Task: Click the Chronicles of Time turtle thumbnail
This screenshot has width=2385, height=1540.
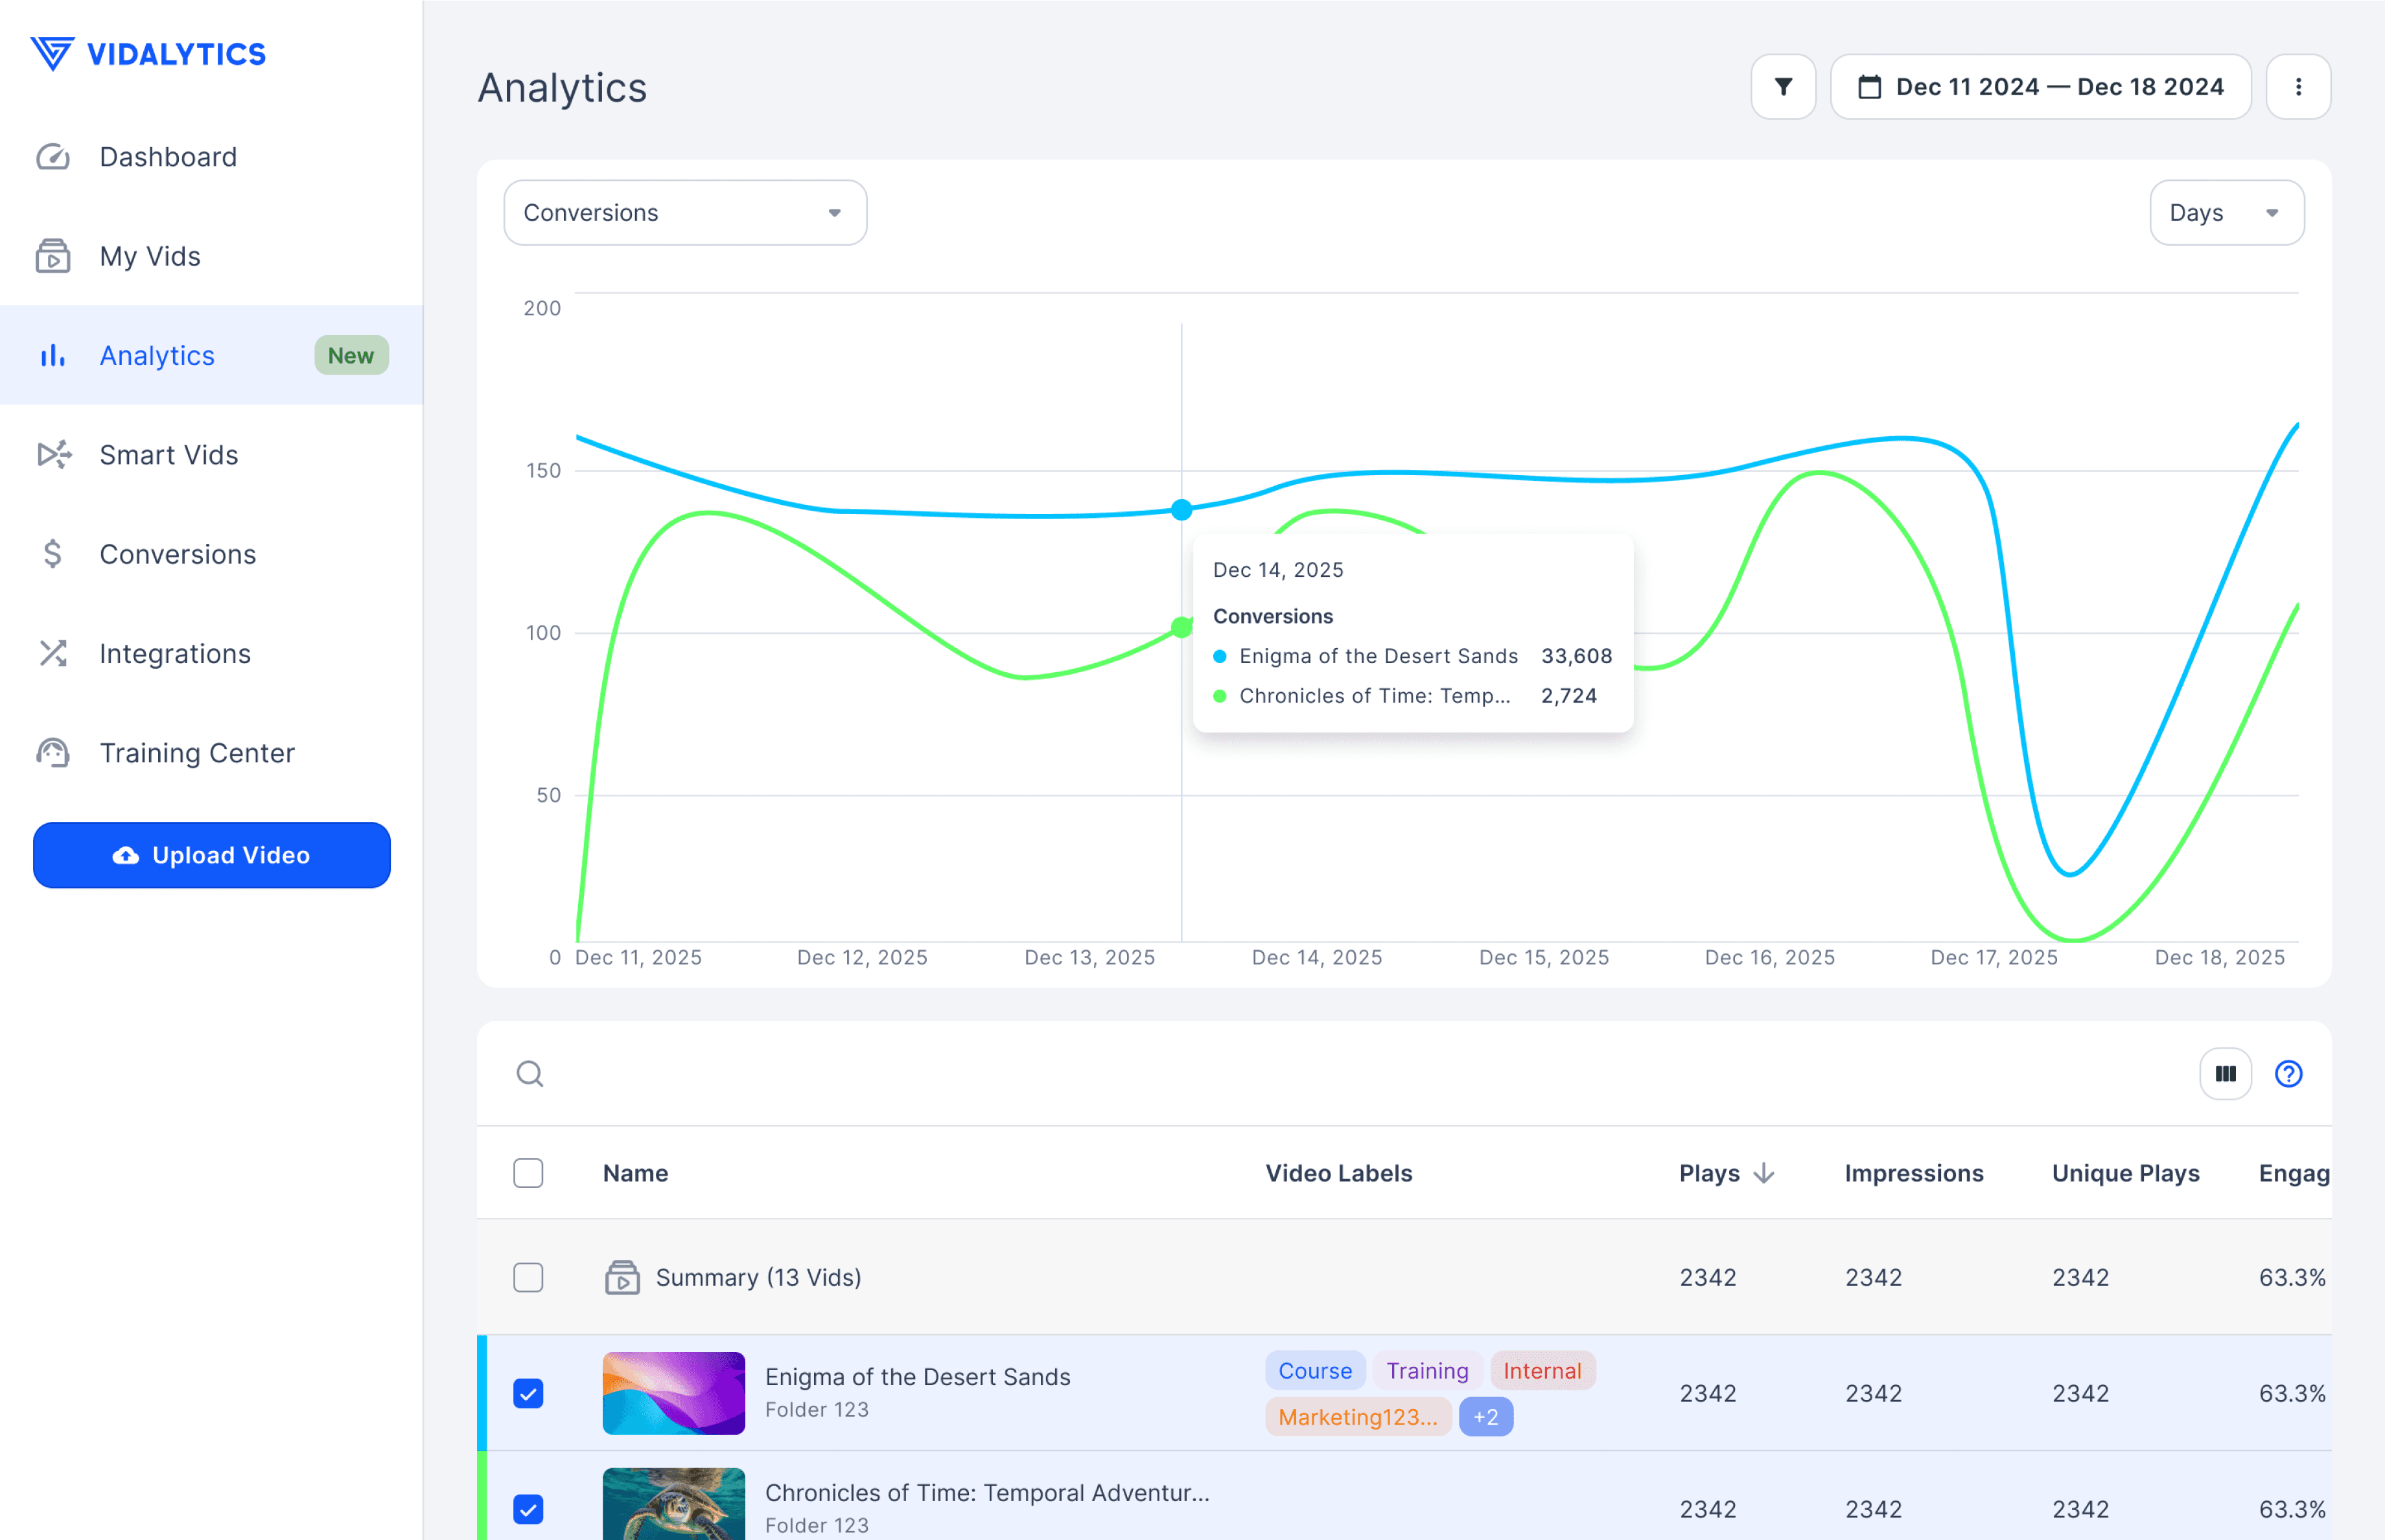Action: point(673,1504)
